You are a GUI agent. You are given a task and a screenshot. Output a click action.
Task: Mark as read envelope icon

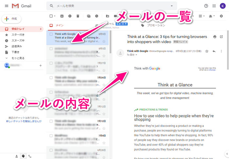tap(89, 16)
